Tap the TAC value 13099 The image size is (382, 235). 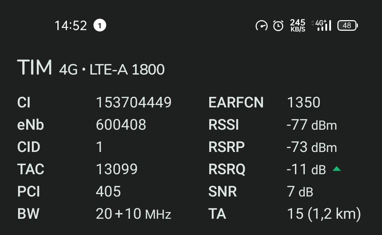pos(116,169)
